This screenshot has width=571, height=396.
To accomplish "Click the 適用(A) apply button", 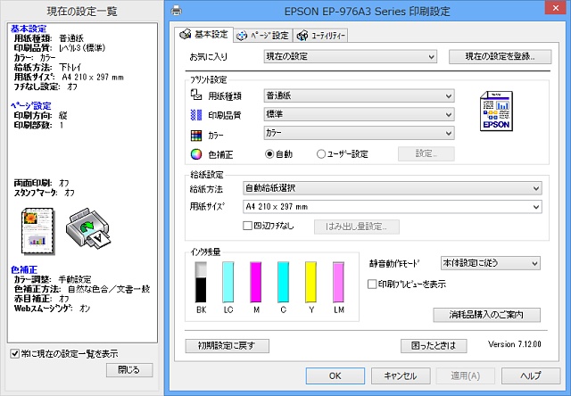I will (x=466, y=375).
